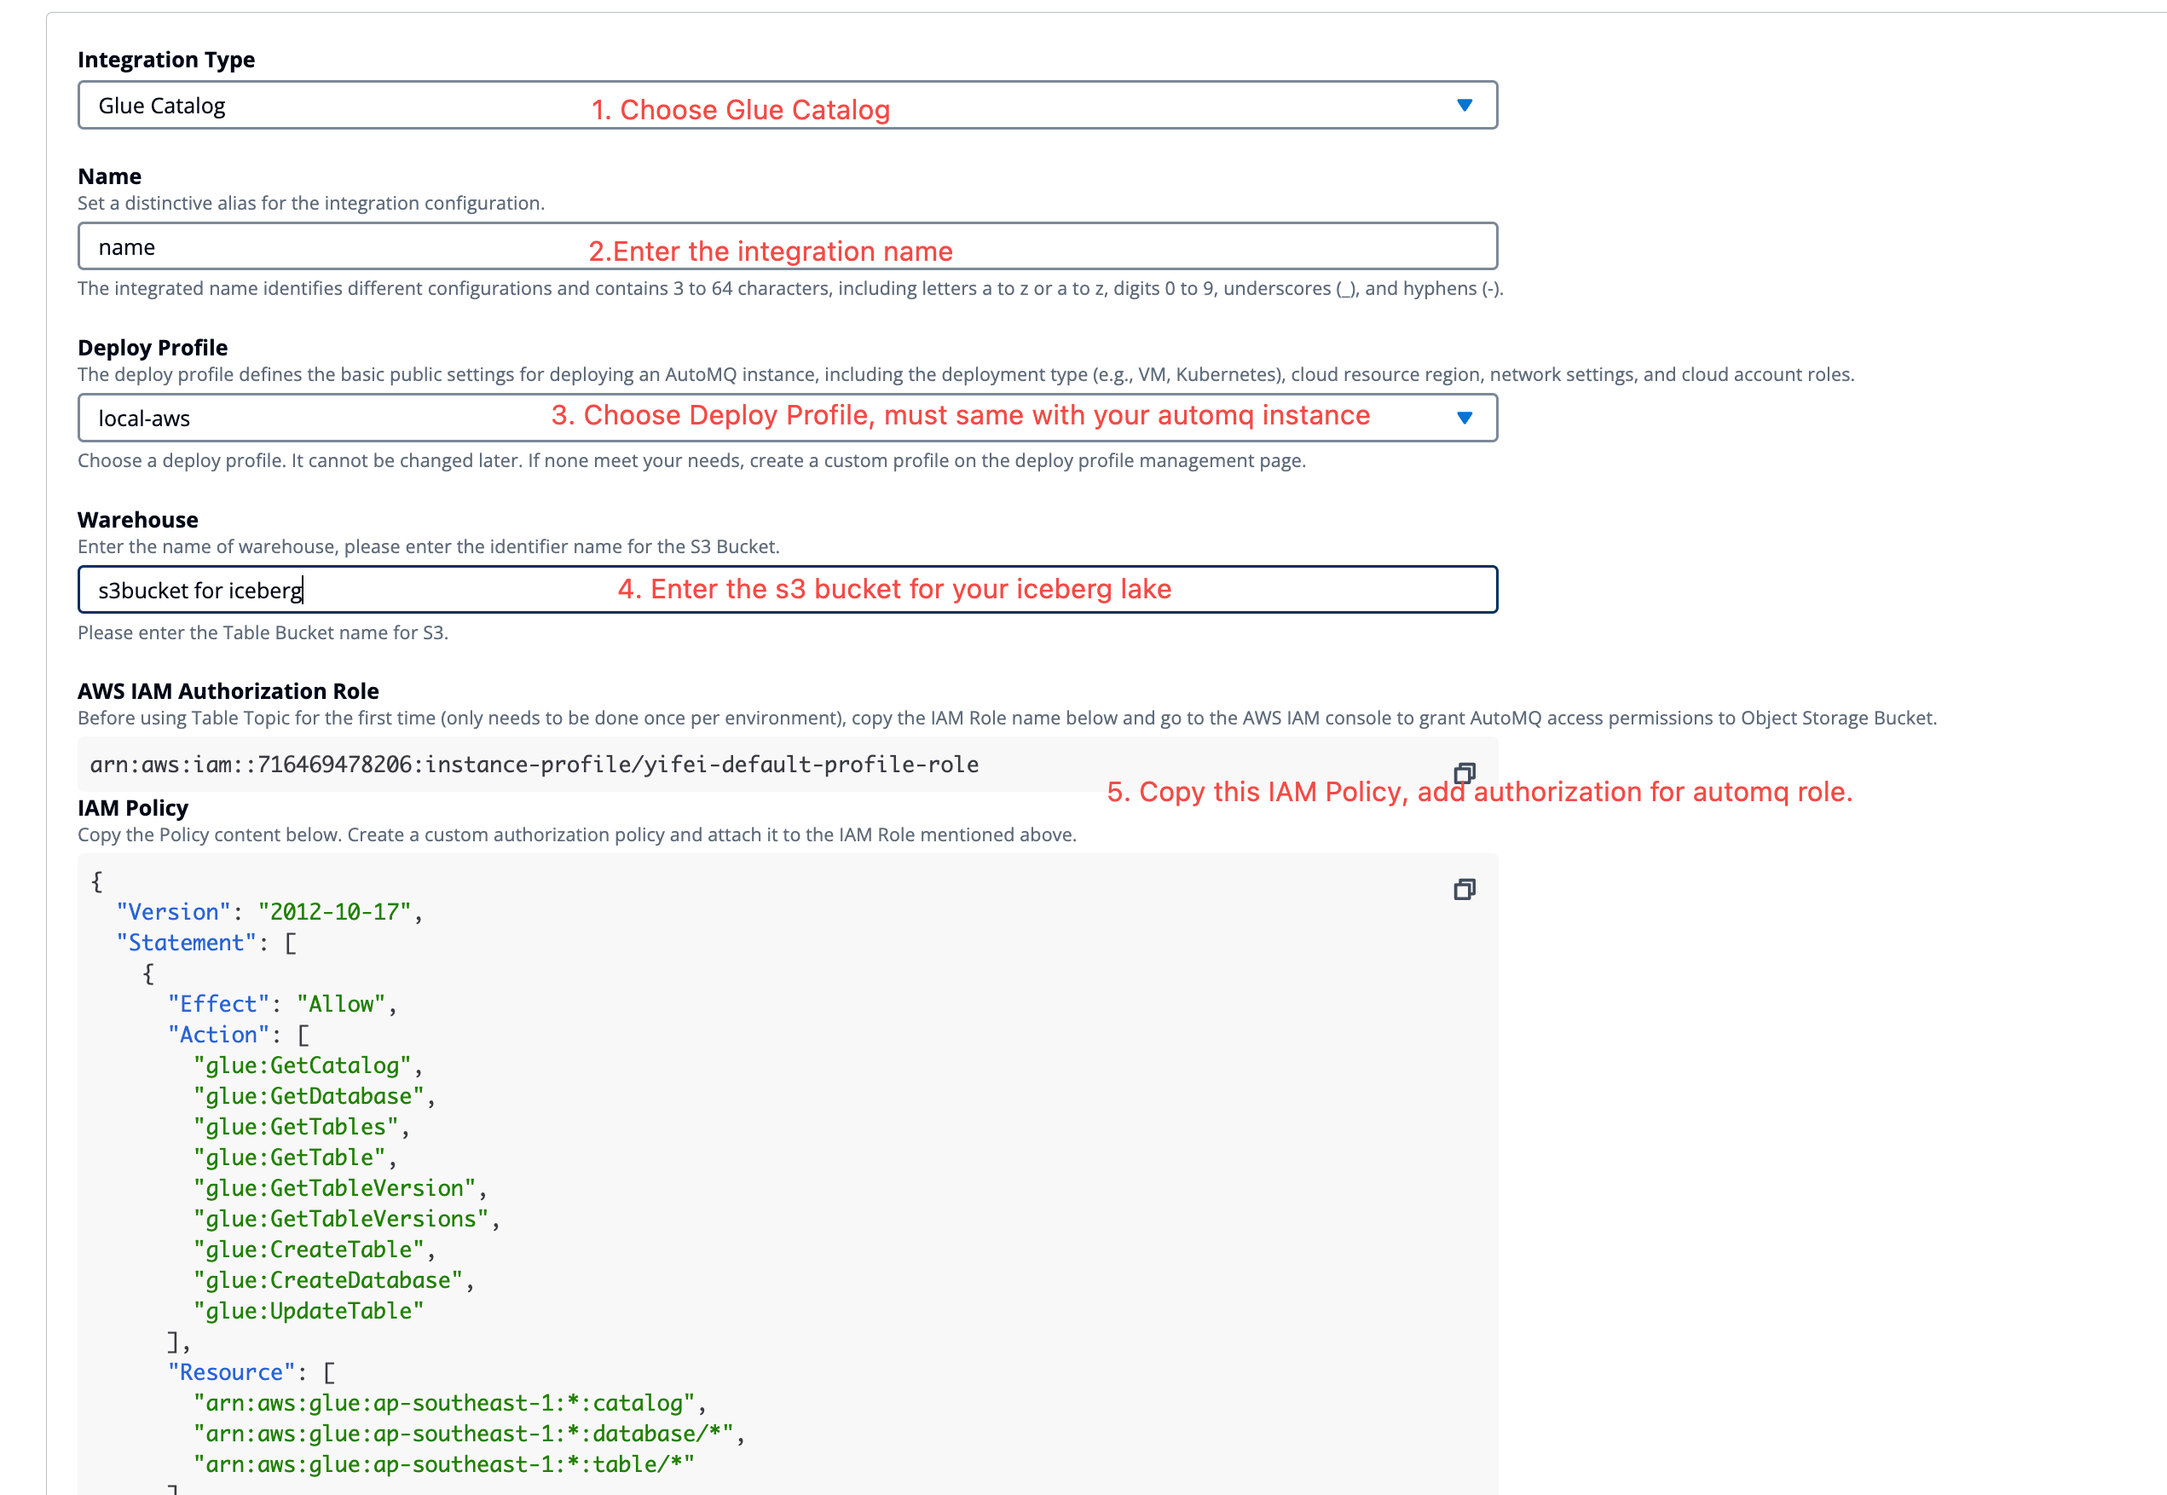This screenshot has height=1495, width=2167.
Task: Click the 'Warehouse' heading label
Action: pos(138,520)
